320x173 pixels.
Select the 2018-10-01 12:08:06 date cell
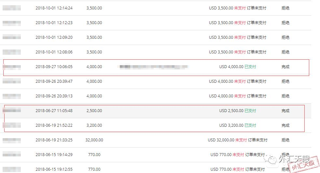coord(54,52)
